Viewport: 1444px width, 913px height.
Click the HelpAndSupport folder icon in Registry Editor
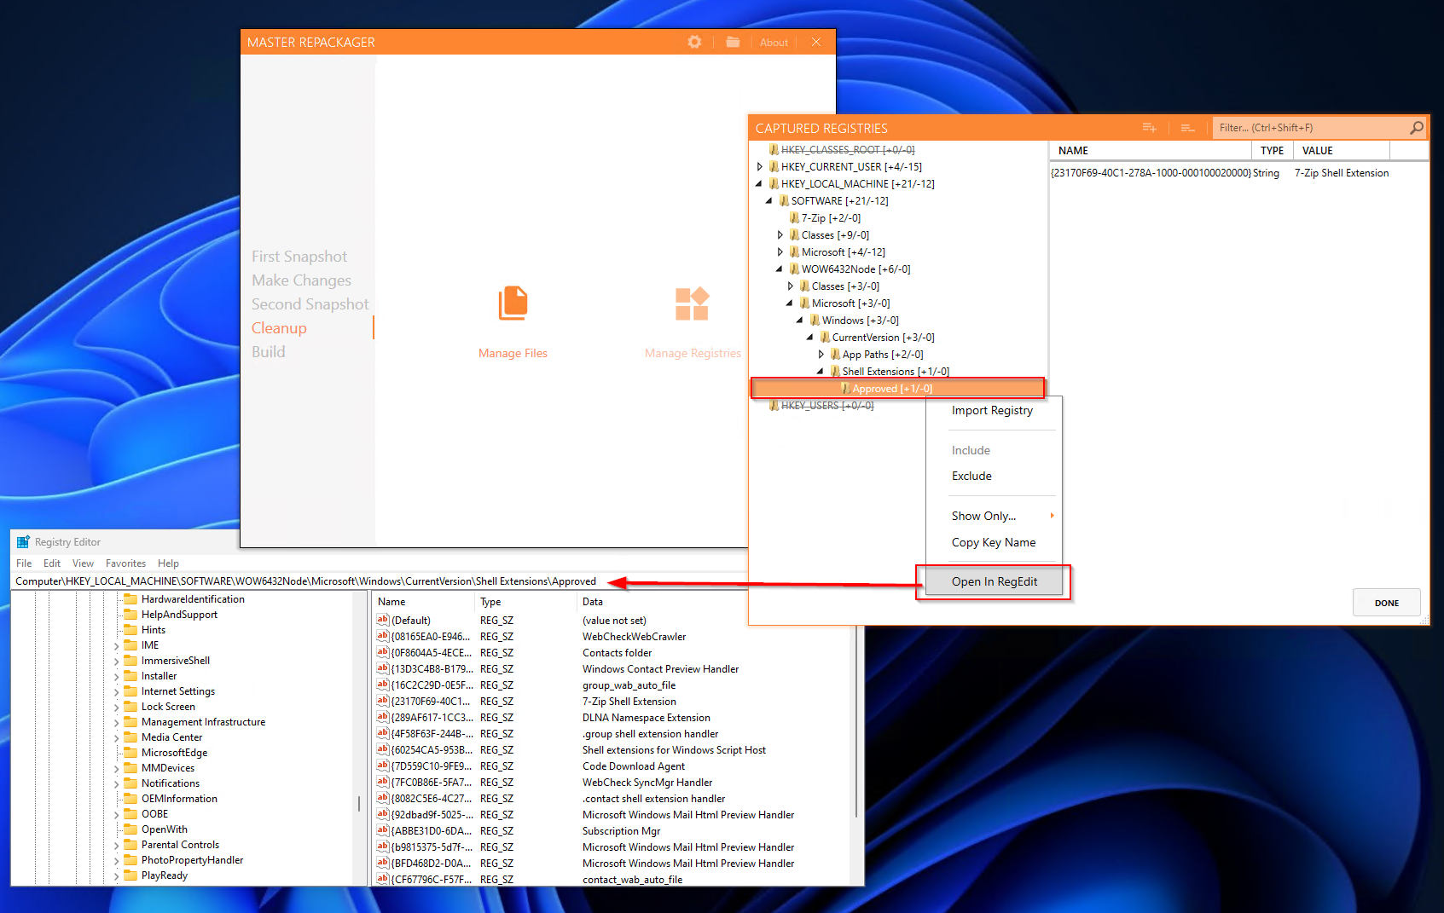click(x=130, y=615)
